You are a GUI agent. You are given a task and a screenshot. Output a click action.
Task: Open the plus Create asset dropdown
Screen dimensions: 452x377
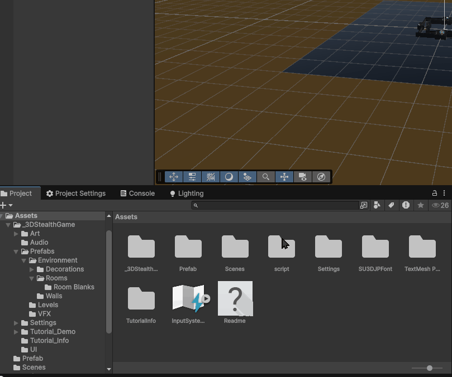6,205
